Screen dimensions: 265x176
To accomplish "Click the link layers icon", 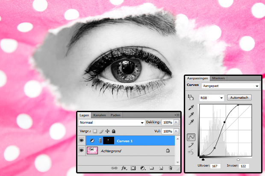I will (114, 168).
